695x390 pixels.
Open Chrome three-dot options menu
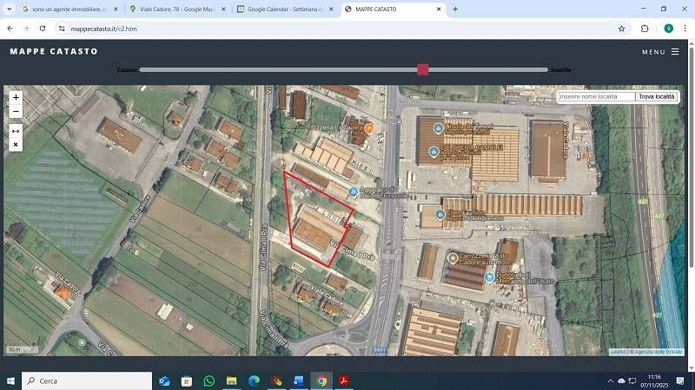tap(685, 29)
